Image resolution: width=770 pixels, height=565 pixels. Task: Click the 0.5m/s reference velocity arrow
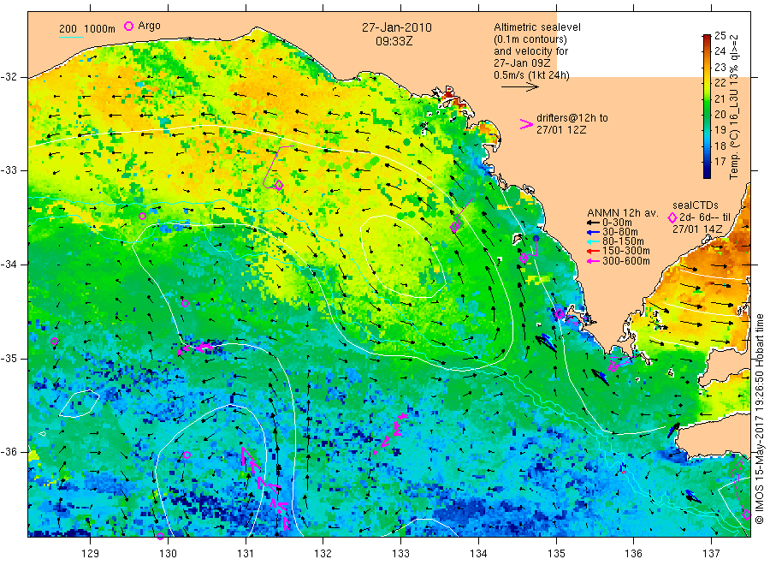[x=520, y=86]
